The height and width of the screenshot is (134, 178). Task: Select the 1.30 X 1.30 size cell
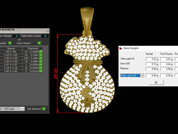(11, 58)
